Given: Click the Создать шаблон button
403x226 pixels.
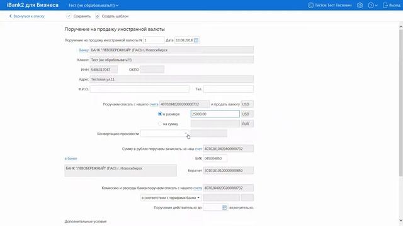Looking at the screenshot, I should coord(112,16).
